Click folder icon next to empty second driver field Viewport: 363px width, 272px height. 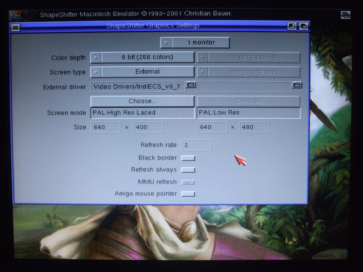point(297,85)
